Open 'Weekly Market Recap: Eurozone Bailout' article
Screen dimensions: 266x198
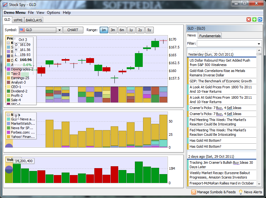click(222, 175)
